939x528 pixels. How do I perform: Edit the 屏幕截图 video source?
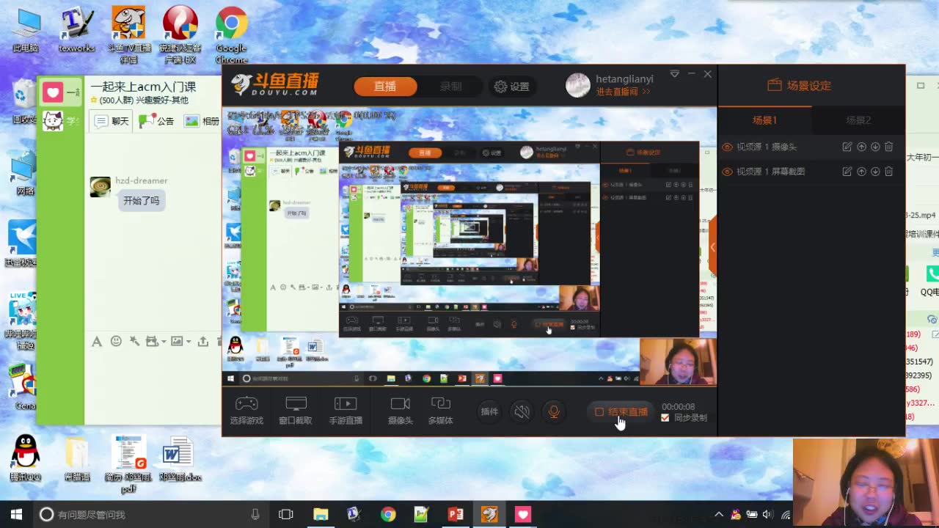847,171
